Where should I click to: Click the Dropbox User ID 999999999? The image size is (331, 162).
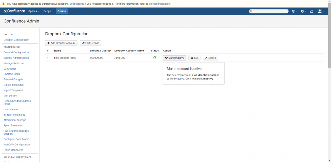click(97, 58)
